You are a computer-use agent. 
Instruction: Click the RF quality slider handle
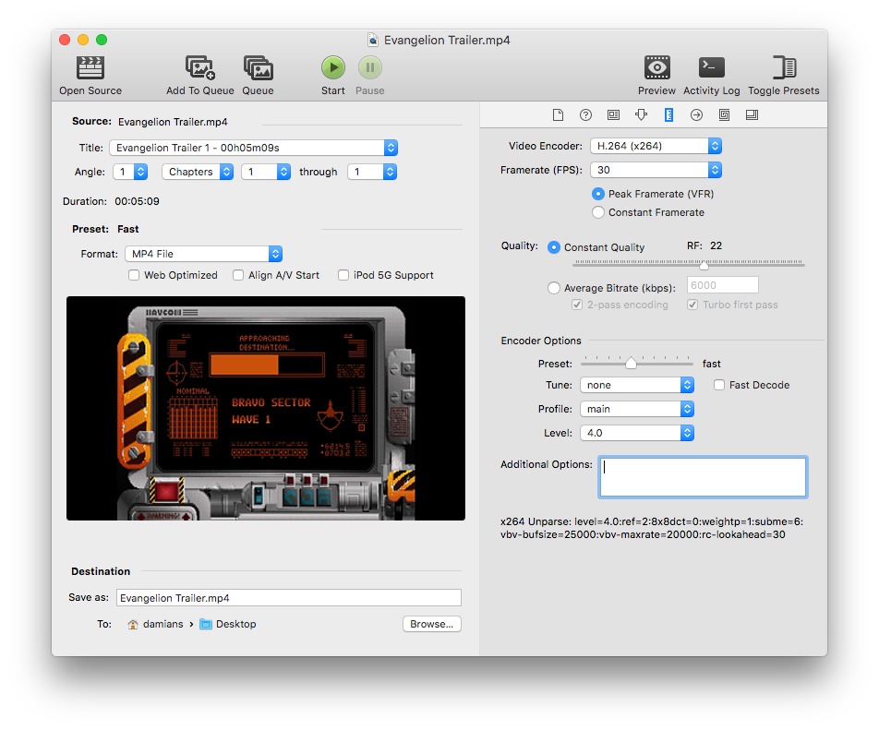(704, 265)
